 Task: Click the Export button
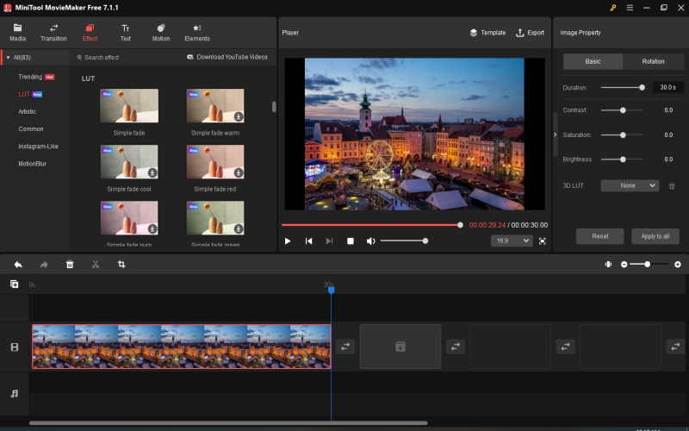click(530, 33)
